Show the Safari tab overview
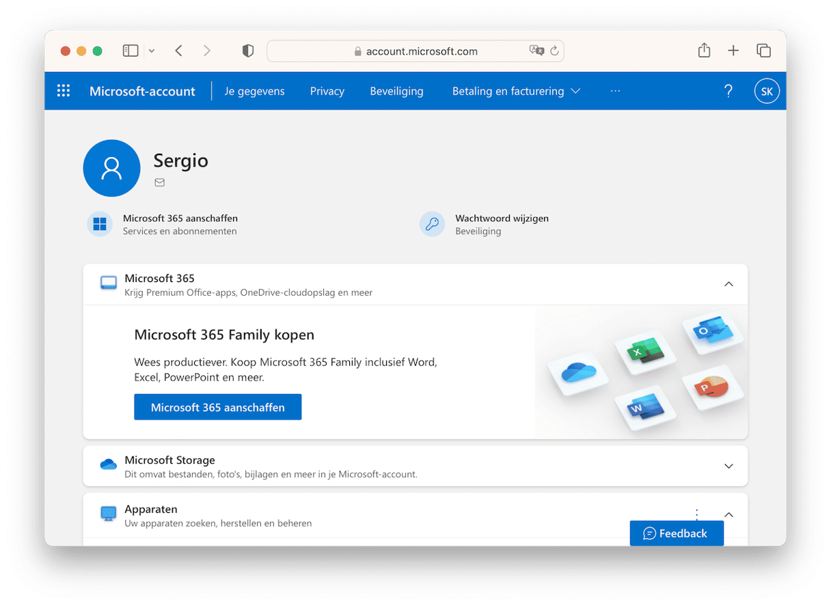Viewport: 831px width, 605px height. (763, 51)
